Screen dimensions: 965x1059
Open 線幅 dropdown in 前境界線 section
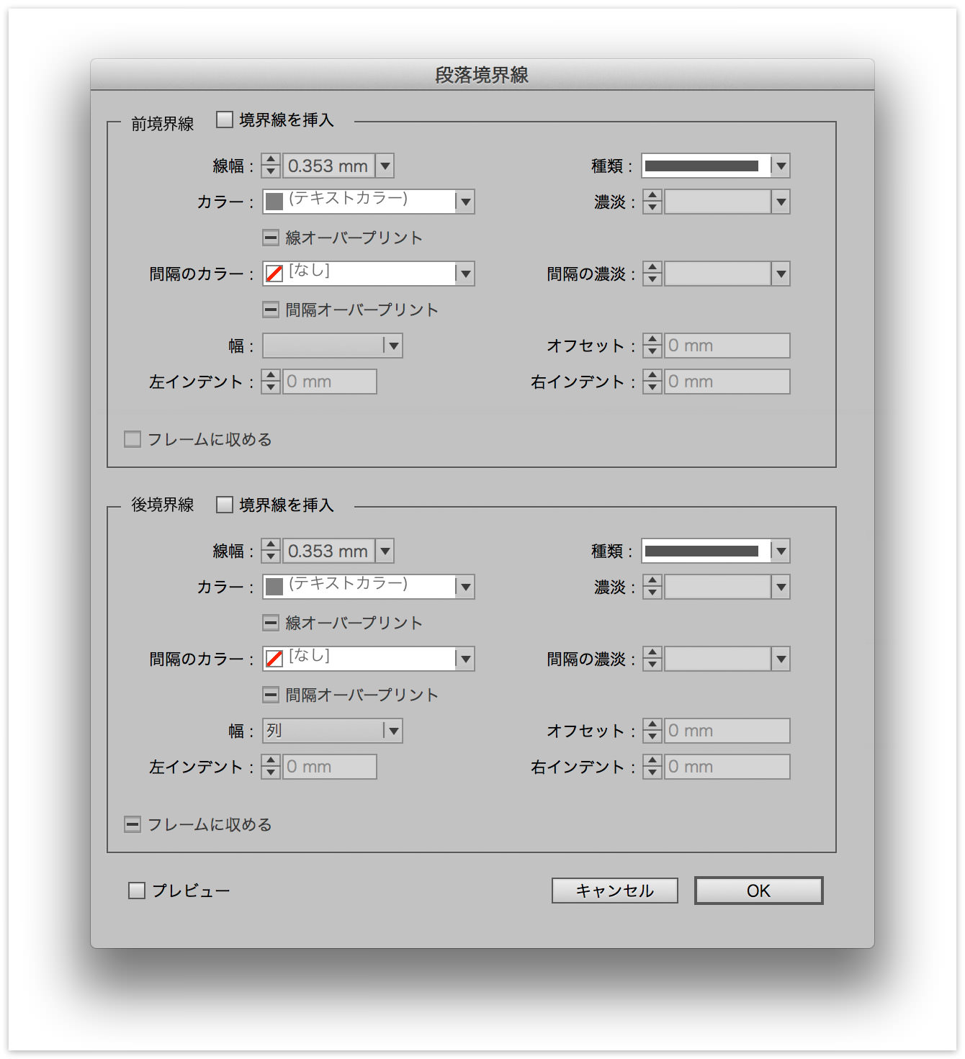tap(385, 166)
